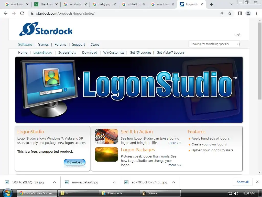Click 'more >>' under Logon Packages
Screen dimensions: 262x197
pyautogui.click(x=175, y=165)
